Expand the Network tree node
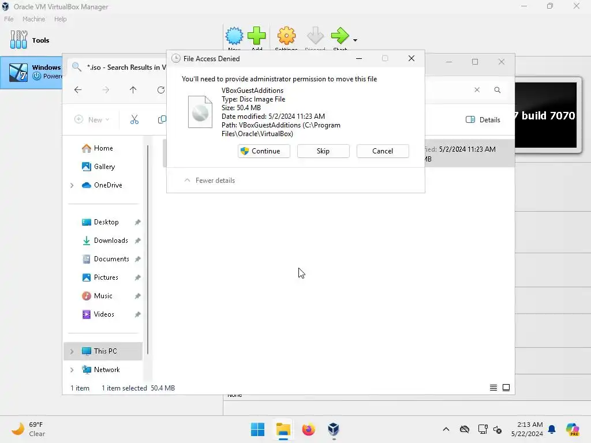 point(72,370)
